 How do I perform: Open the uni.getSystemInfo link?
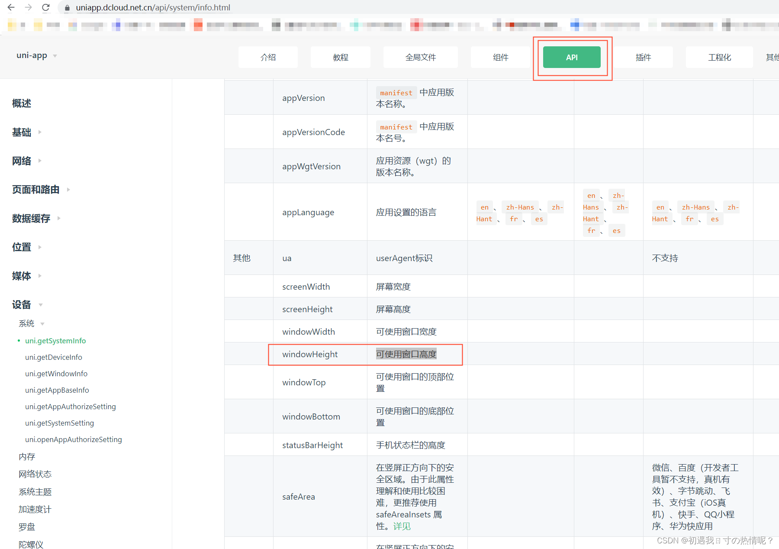tap(55, 341)
